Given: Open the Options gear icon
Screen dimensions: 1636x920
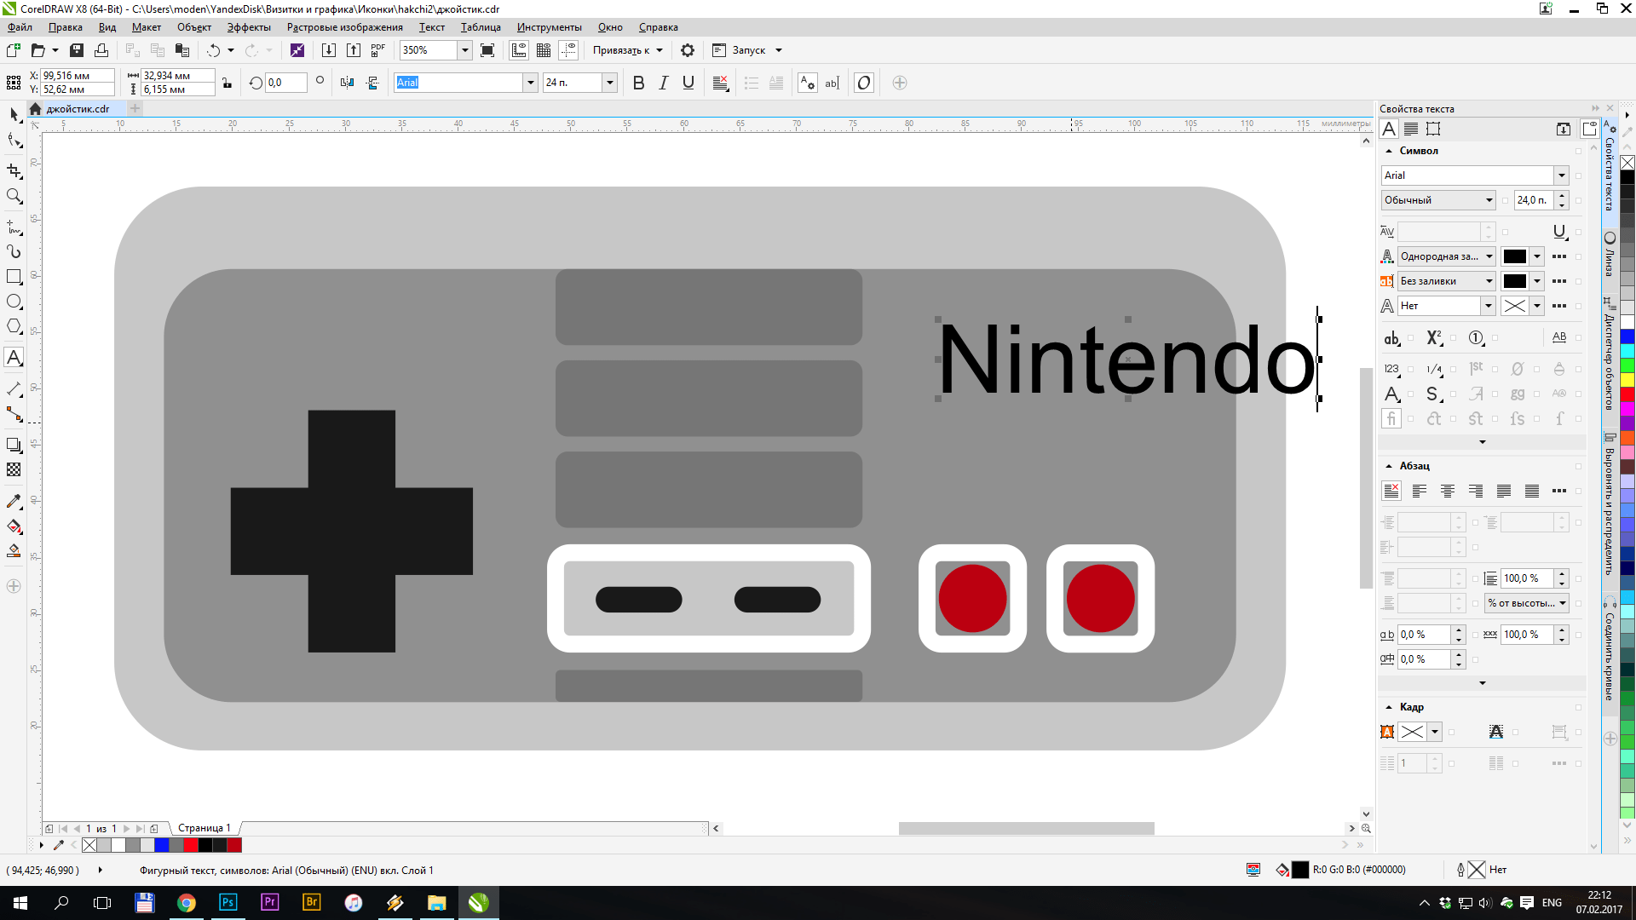Looking at the screenshot, I should coord(688,50).
